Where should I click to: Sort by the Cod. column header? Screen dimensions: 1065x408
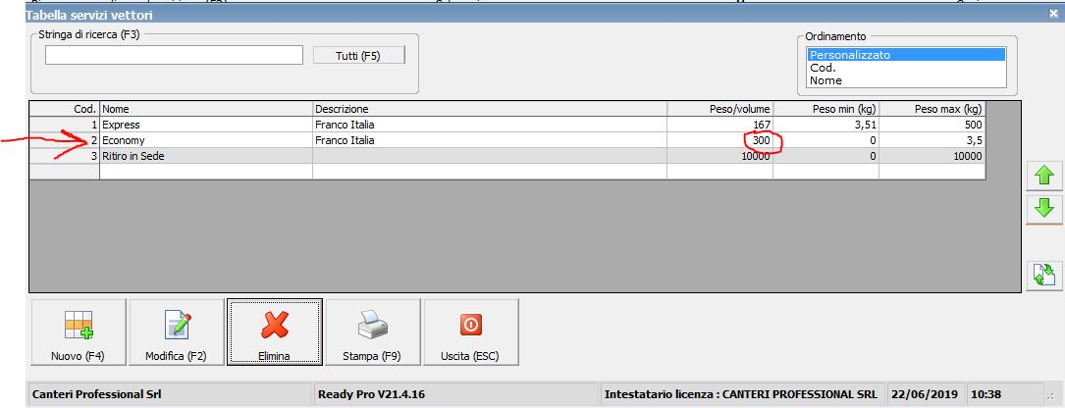[x=65, y=109]
